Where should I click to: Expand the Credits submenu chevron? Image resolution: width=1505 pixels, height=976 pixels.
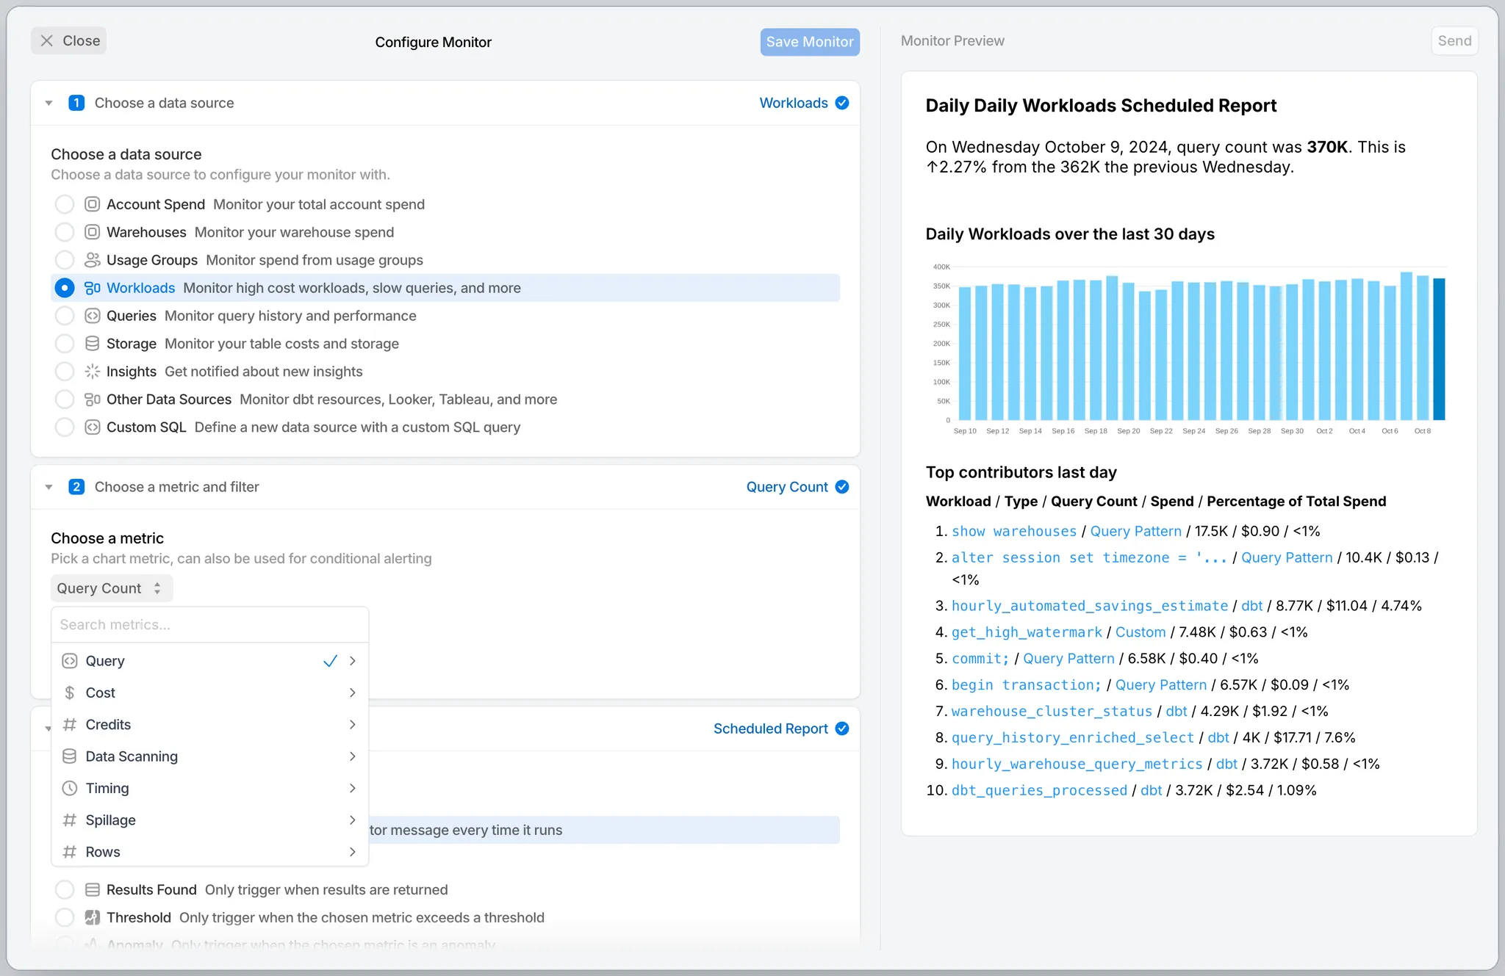[x=353, y=725]
